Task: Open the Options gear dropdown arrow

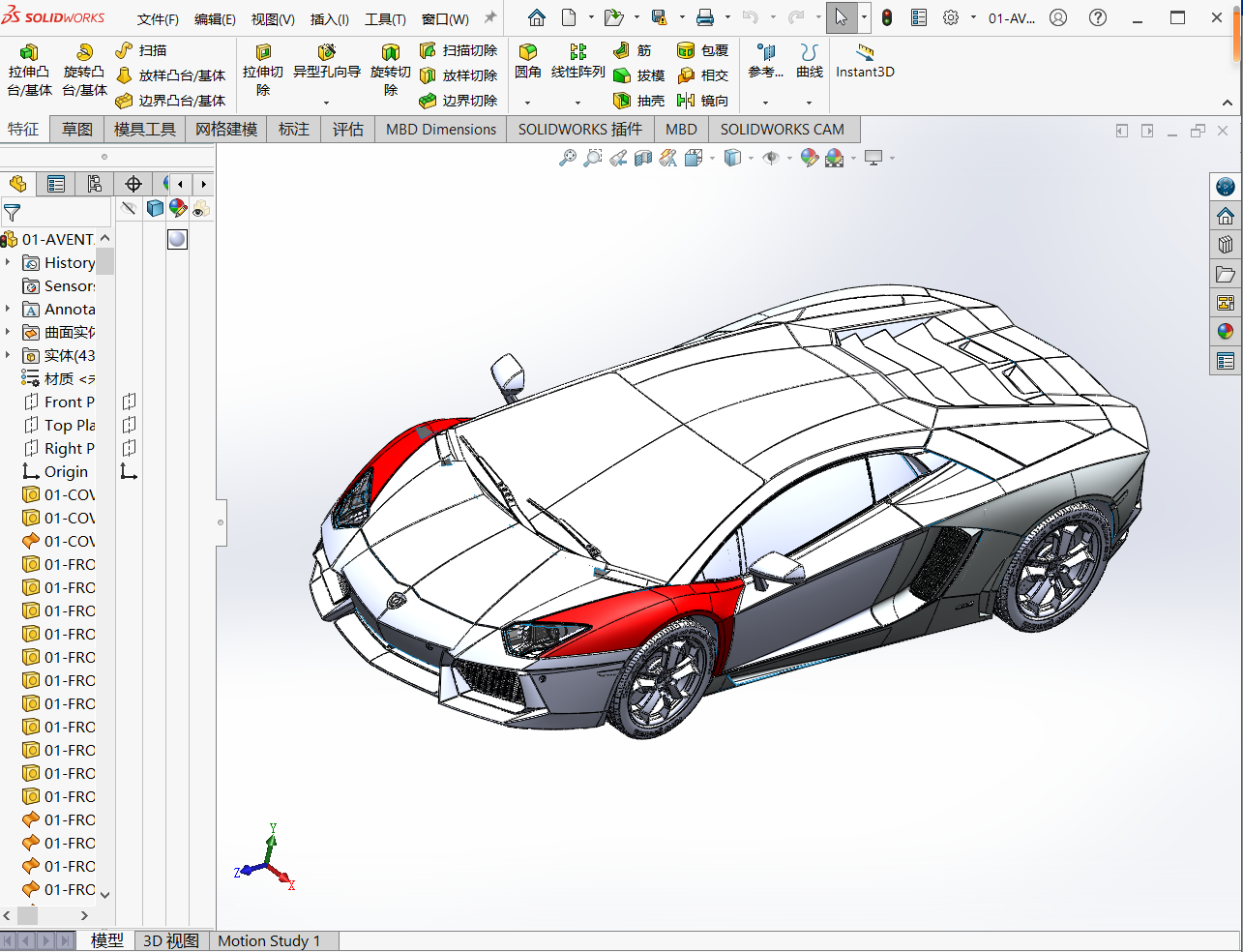Action: click(x=972, y=17)
